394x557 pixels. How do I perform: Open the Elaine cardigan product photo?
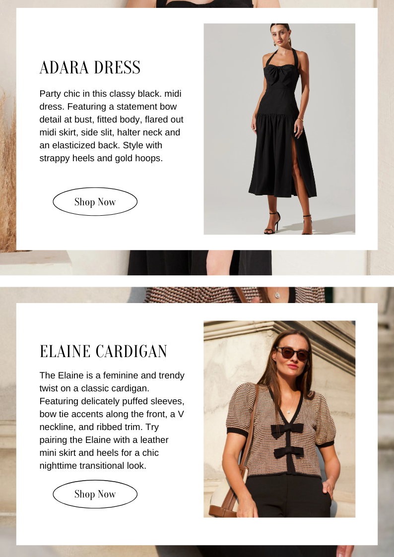pos(279,419)
